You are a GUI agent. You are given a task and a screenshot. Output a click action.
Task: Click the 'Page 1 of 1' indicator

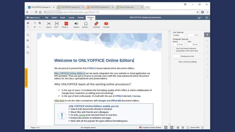click(35, 128)
